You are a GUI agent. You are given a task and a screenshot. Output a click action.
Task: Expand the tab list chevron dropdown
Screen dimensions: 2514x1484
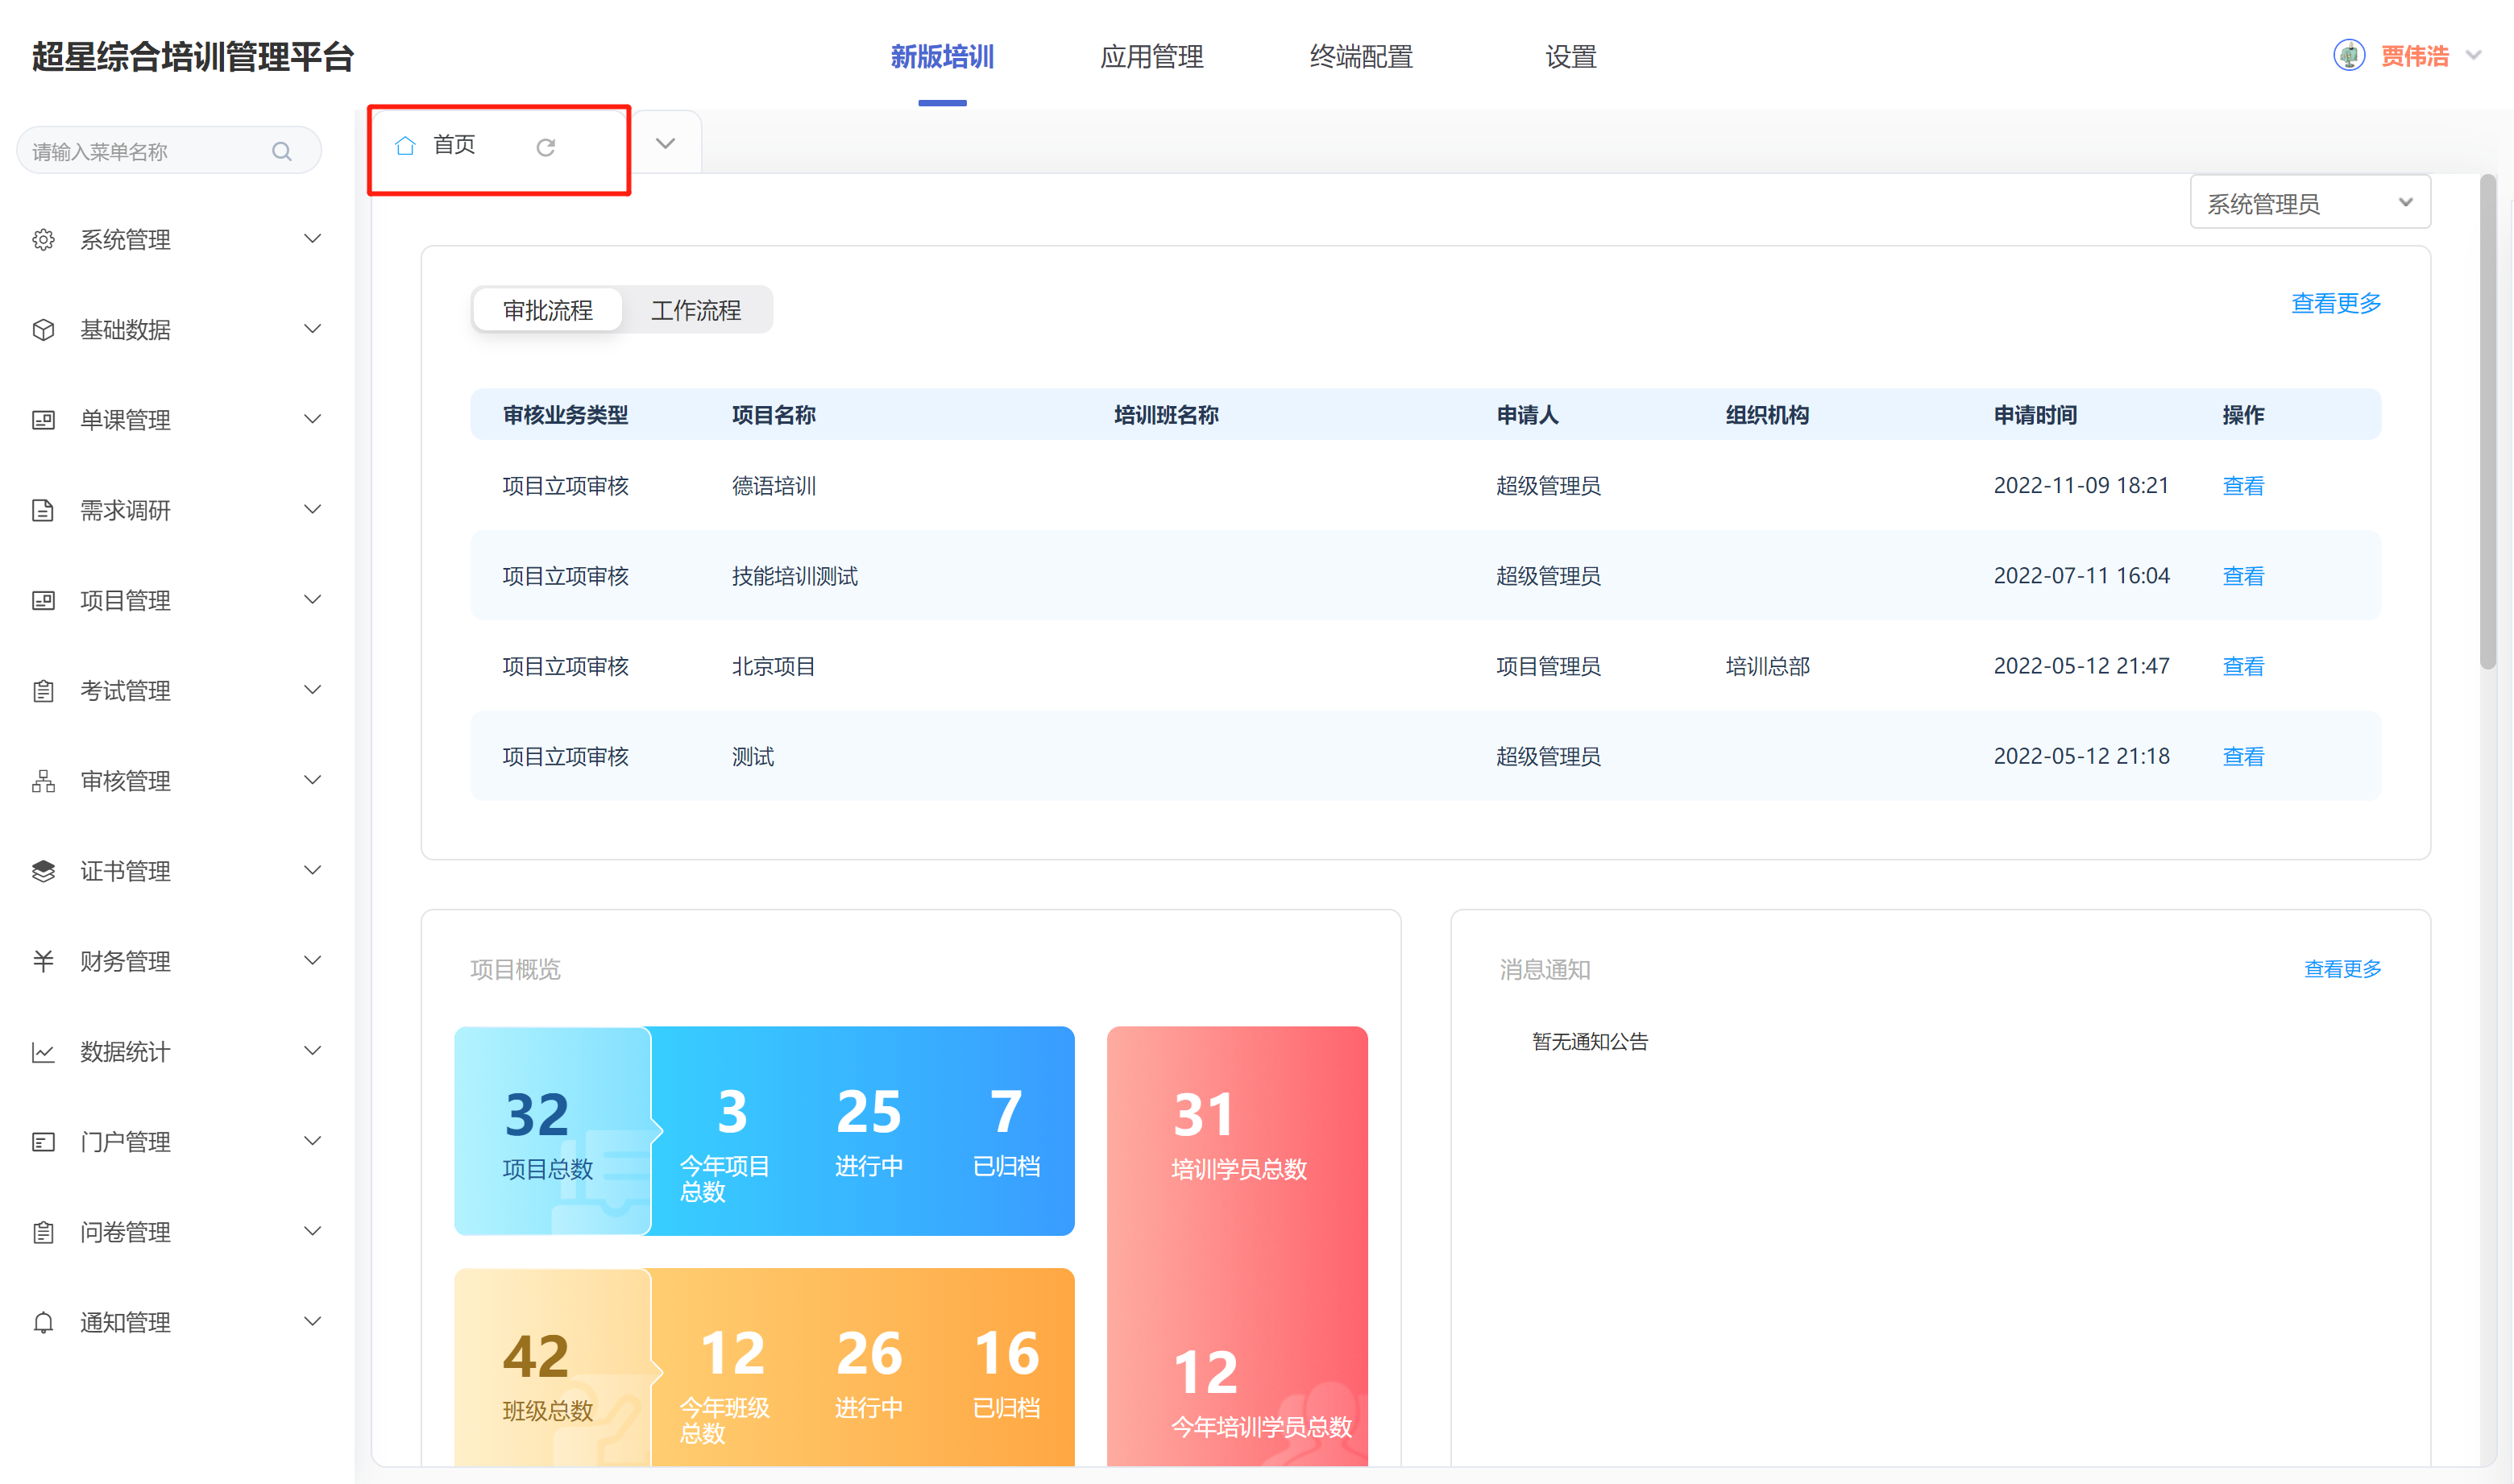666,144
